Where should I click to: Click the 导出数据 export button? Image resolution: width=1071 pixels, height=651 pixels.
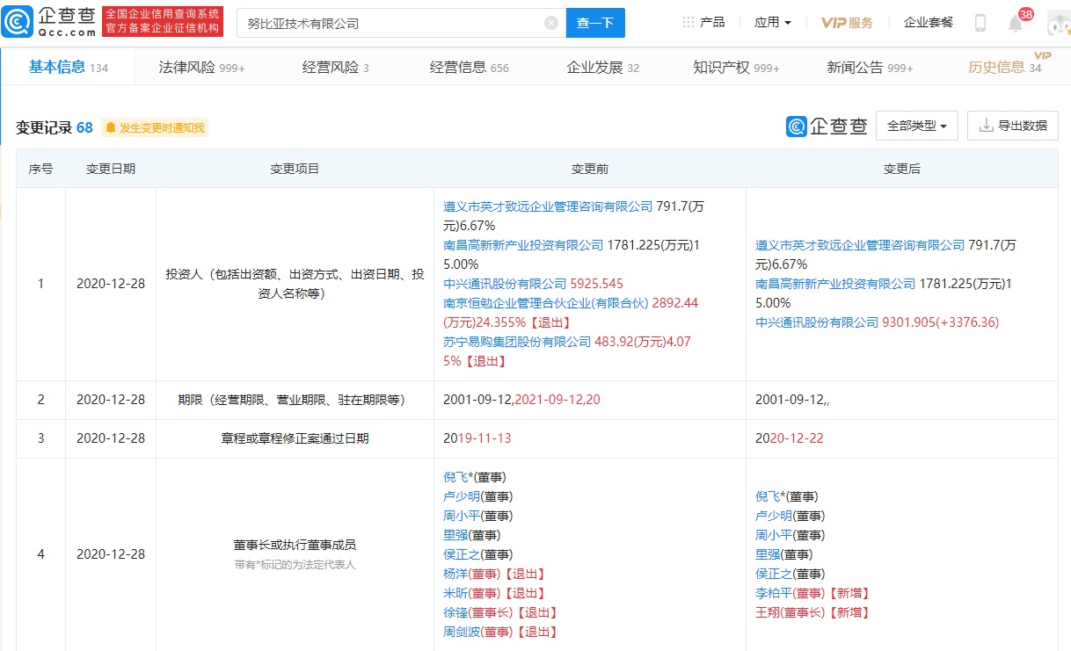(x=1013, y=126)
